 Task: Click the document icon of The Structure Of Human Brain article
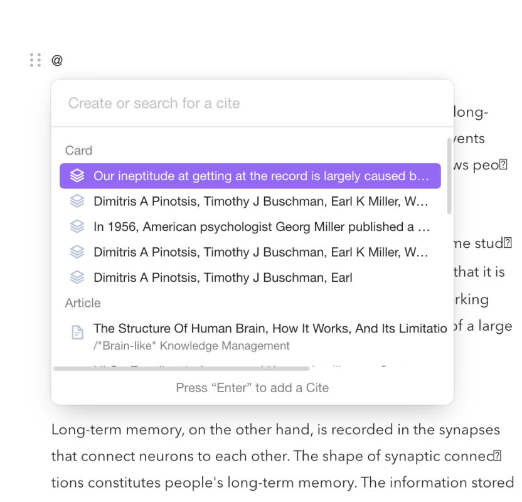point(78,332)
